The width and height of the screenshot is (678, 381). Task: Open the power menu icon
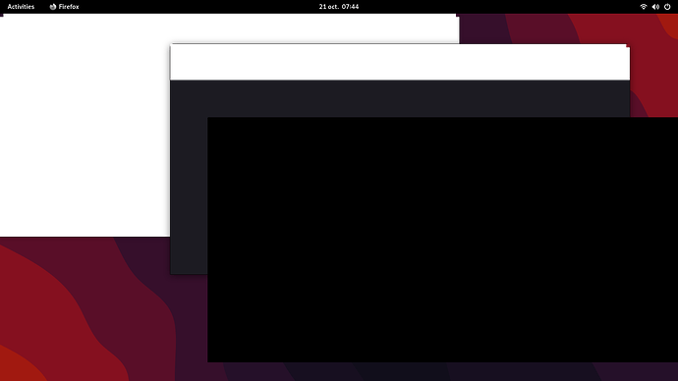click(x=667, y=7)
